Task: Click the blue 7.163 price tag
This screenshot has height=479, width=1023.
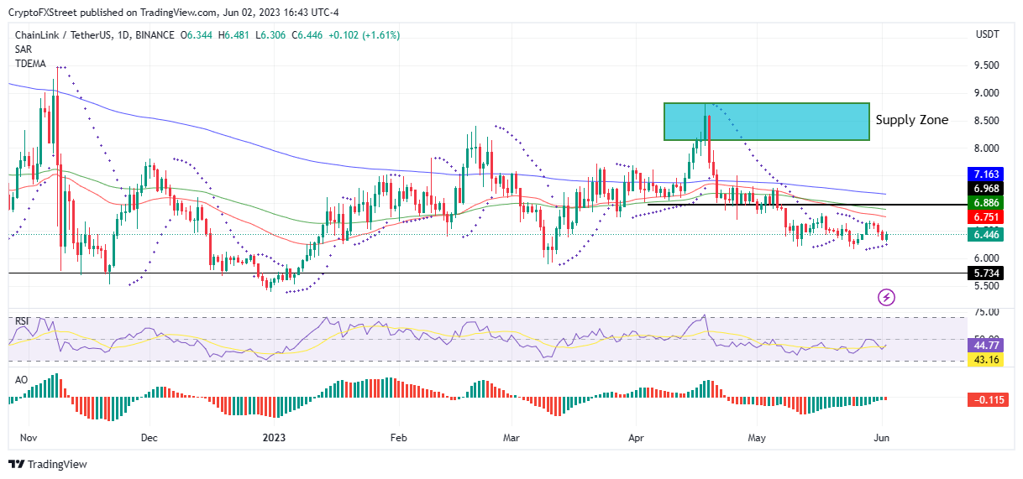Action: point(986,174)
